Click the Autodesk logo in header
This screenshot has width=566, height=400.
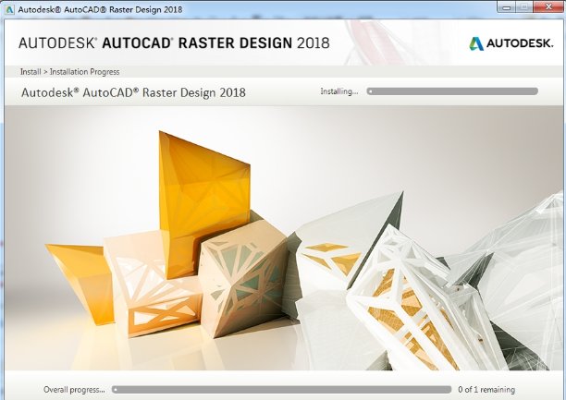point(511,43)
